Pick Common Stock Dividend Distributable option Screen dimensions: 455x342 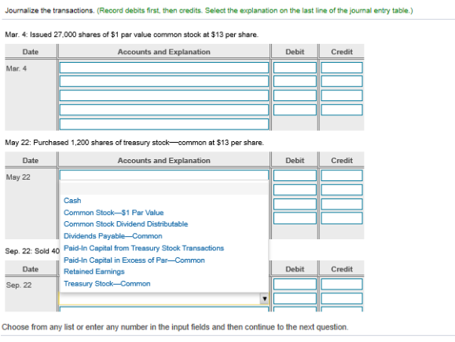point(126,224)
